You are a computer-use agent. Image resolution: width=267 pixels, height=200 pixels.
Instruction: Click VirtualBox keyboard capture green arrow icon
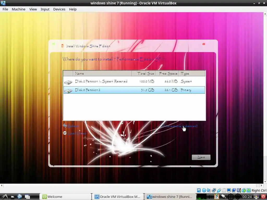(248, 190)
